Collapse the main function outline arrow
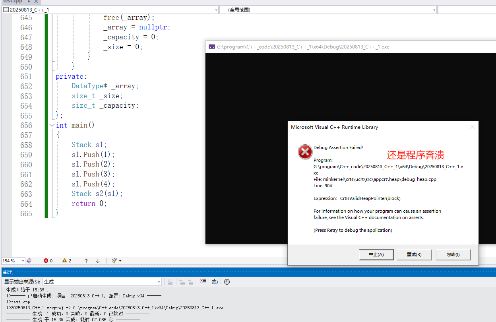This screenshot has height=322, width=496. pos(52,125)
